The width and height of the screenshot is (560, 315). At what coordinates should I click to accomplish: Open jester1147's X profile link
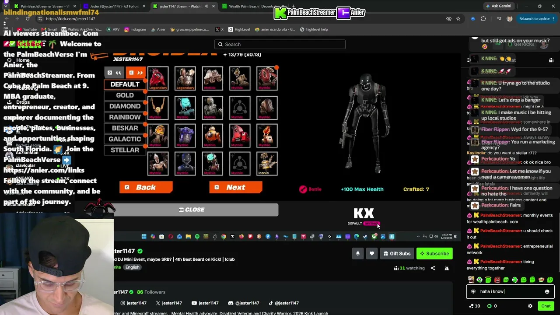pyautogui.click(x=169, y=303)
